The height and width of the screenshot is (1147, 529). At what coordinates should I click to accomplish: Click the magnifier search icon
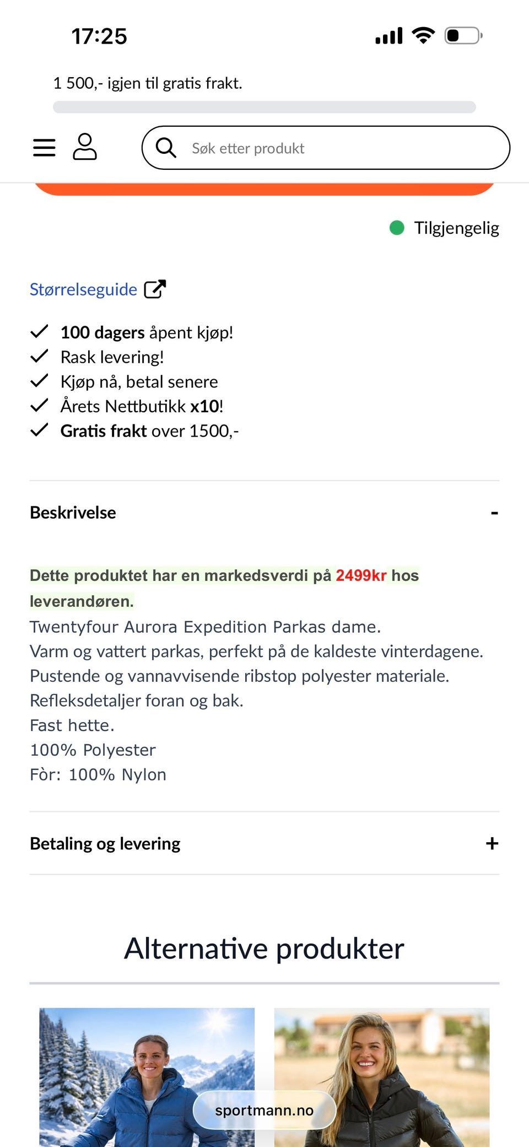coord(166,148)
